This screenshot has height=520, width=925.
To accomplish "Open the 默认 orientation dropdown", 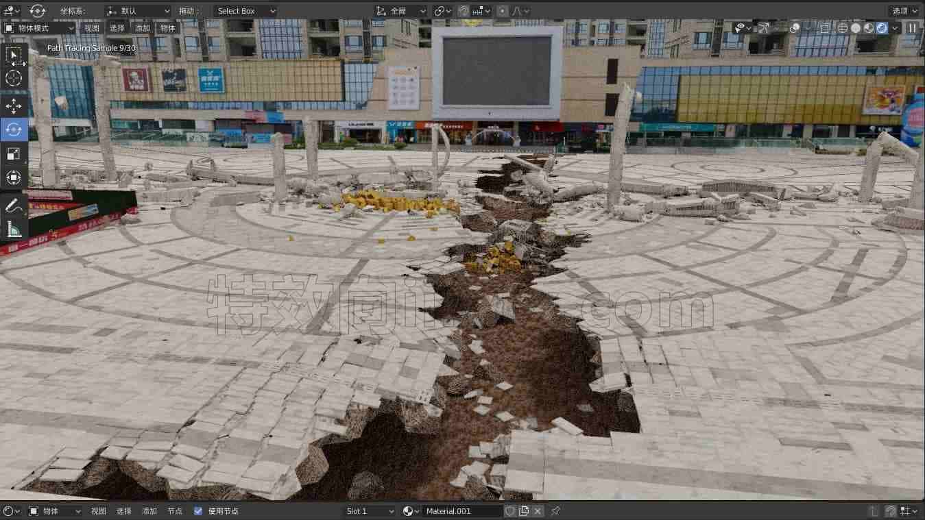I will [138, 11].
